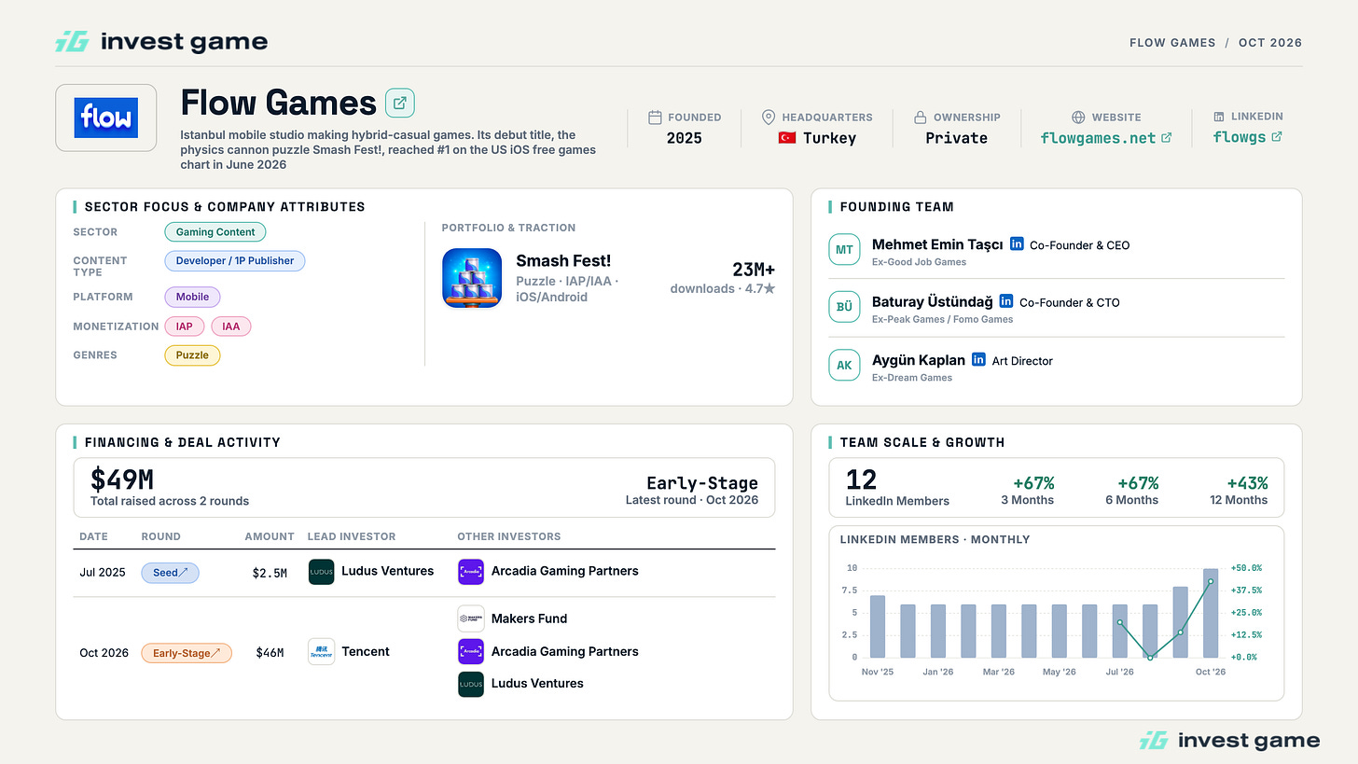Click the Nov '25 bar in chart

point(877,627)
